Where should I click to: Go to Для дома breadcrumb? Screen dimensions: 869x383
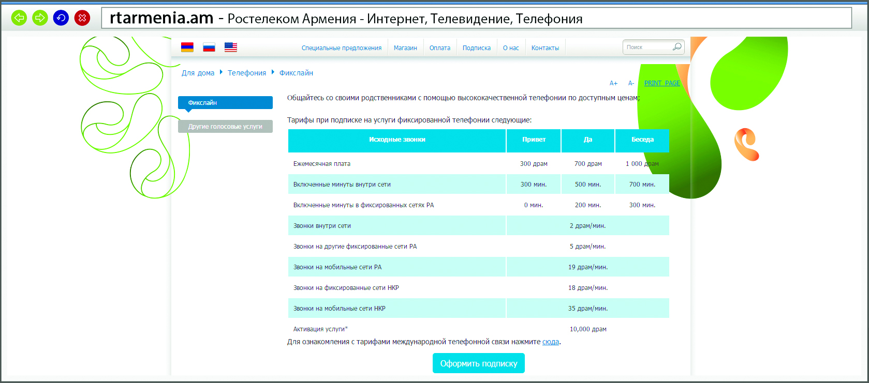tap(198, 73)
